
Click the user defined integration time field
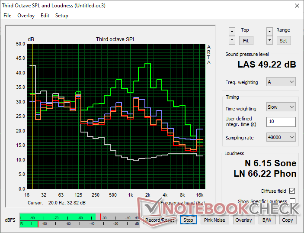point(281,122)
